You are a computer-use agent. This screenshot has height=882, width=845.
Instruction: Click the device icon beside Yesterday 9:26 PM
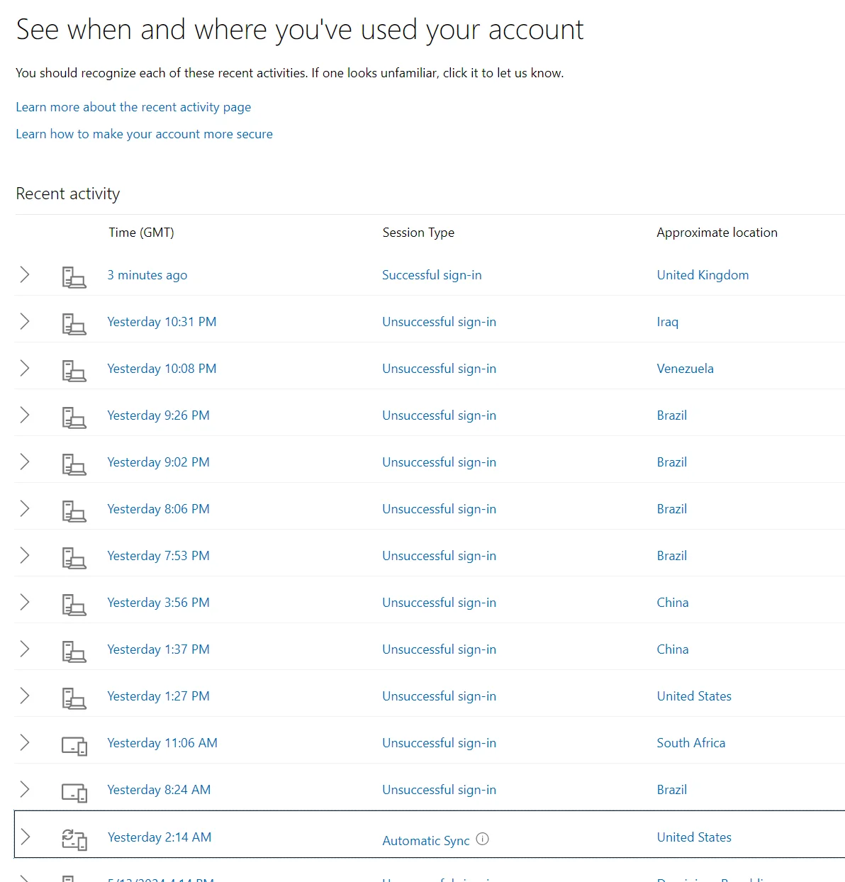(x=74, y=417)
